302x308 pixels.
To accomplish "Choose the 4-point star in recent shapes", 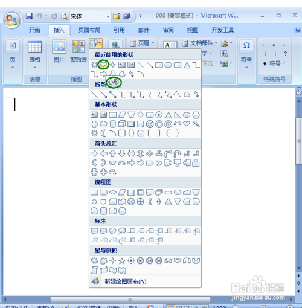I will (112, 65).
